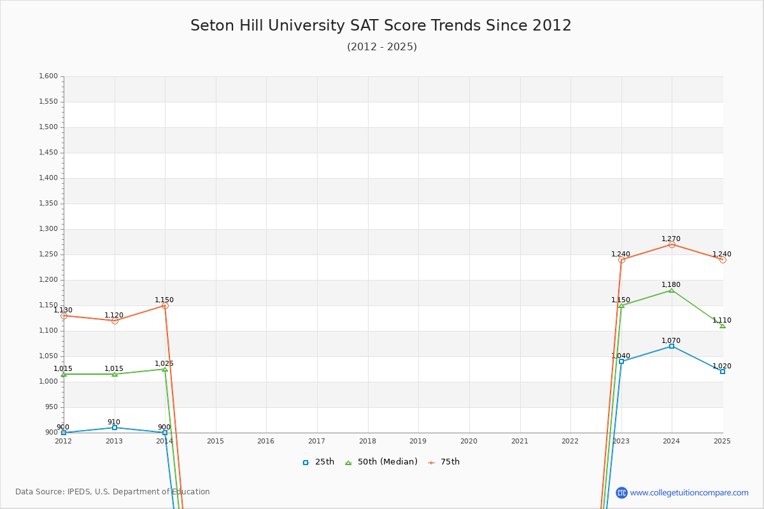Select the 2013 median marker 1,015
The image size is (764, 509).
(x=115, y=374)
